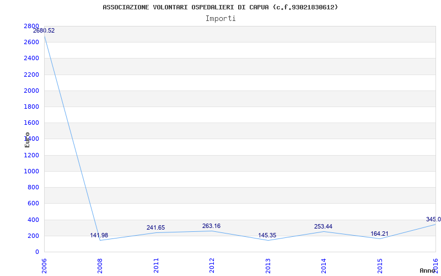
Task: Click the Euro y-axis title
Action: click(x=27, y=140)
